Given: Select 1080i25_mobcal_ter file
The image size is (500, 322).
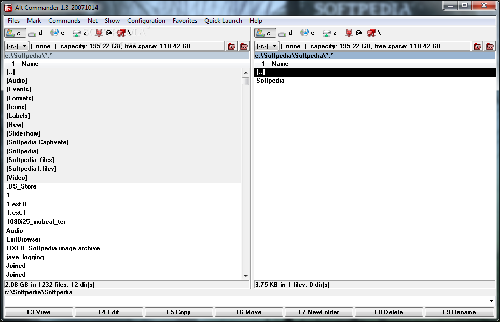Looking at the screenshot, I should tap(123, 222).
